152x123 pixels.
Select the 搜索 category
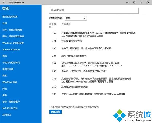5,75
